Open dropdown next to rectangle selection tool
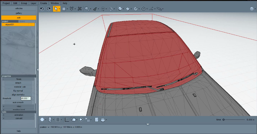Screen dimensions: 257x134 pyautogui.click(x=67, y=9)
